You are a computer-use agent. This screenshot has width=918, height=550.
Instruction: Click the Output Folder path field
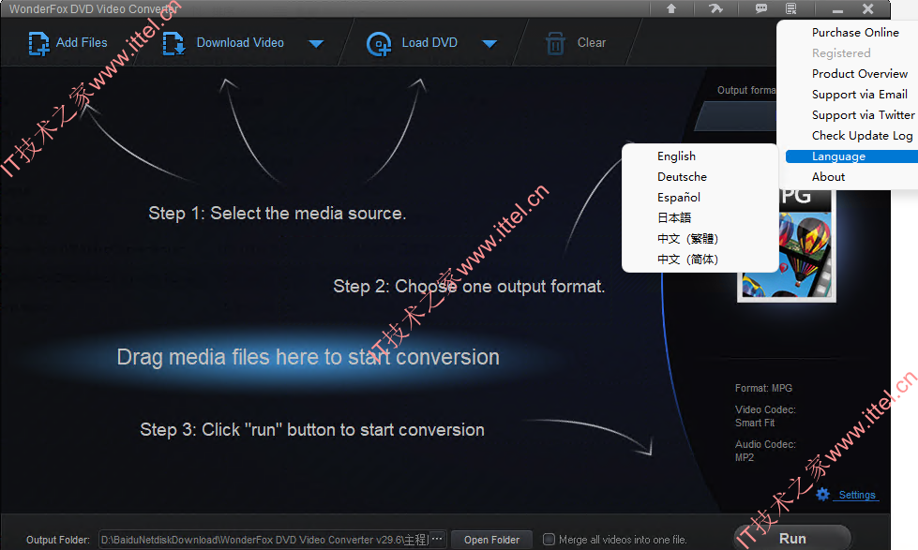point(264,540)
